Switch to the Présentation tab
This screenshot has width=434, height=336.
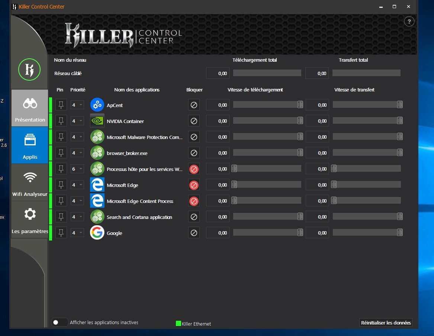tap(30, 108)
